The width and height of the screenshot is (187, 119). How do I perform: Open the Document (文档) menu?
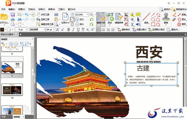coord(31,9)
